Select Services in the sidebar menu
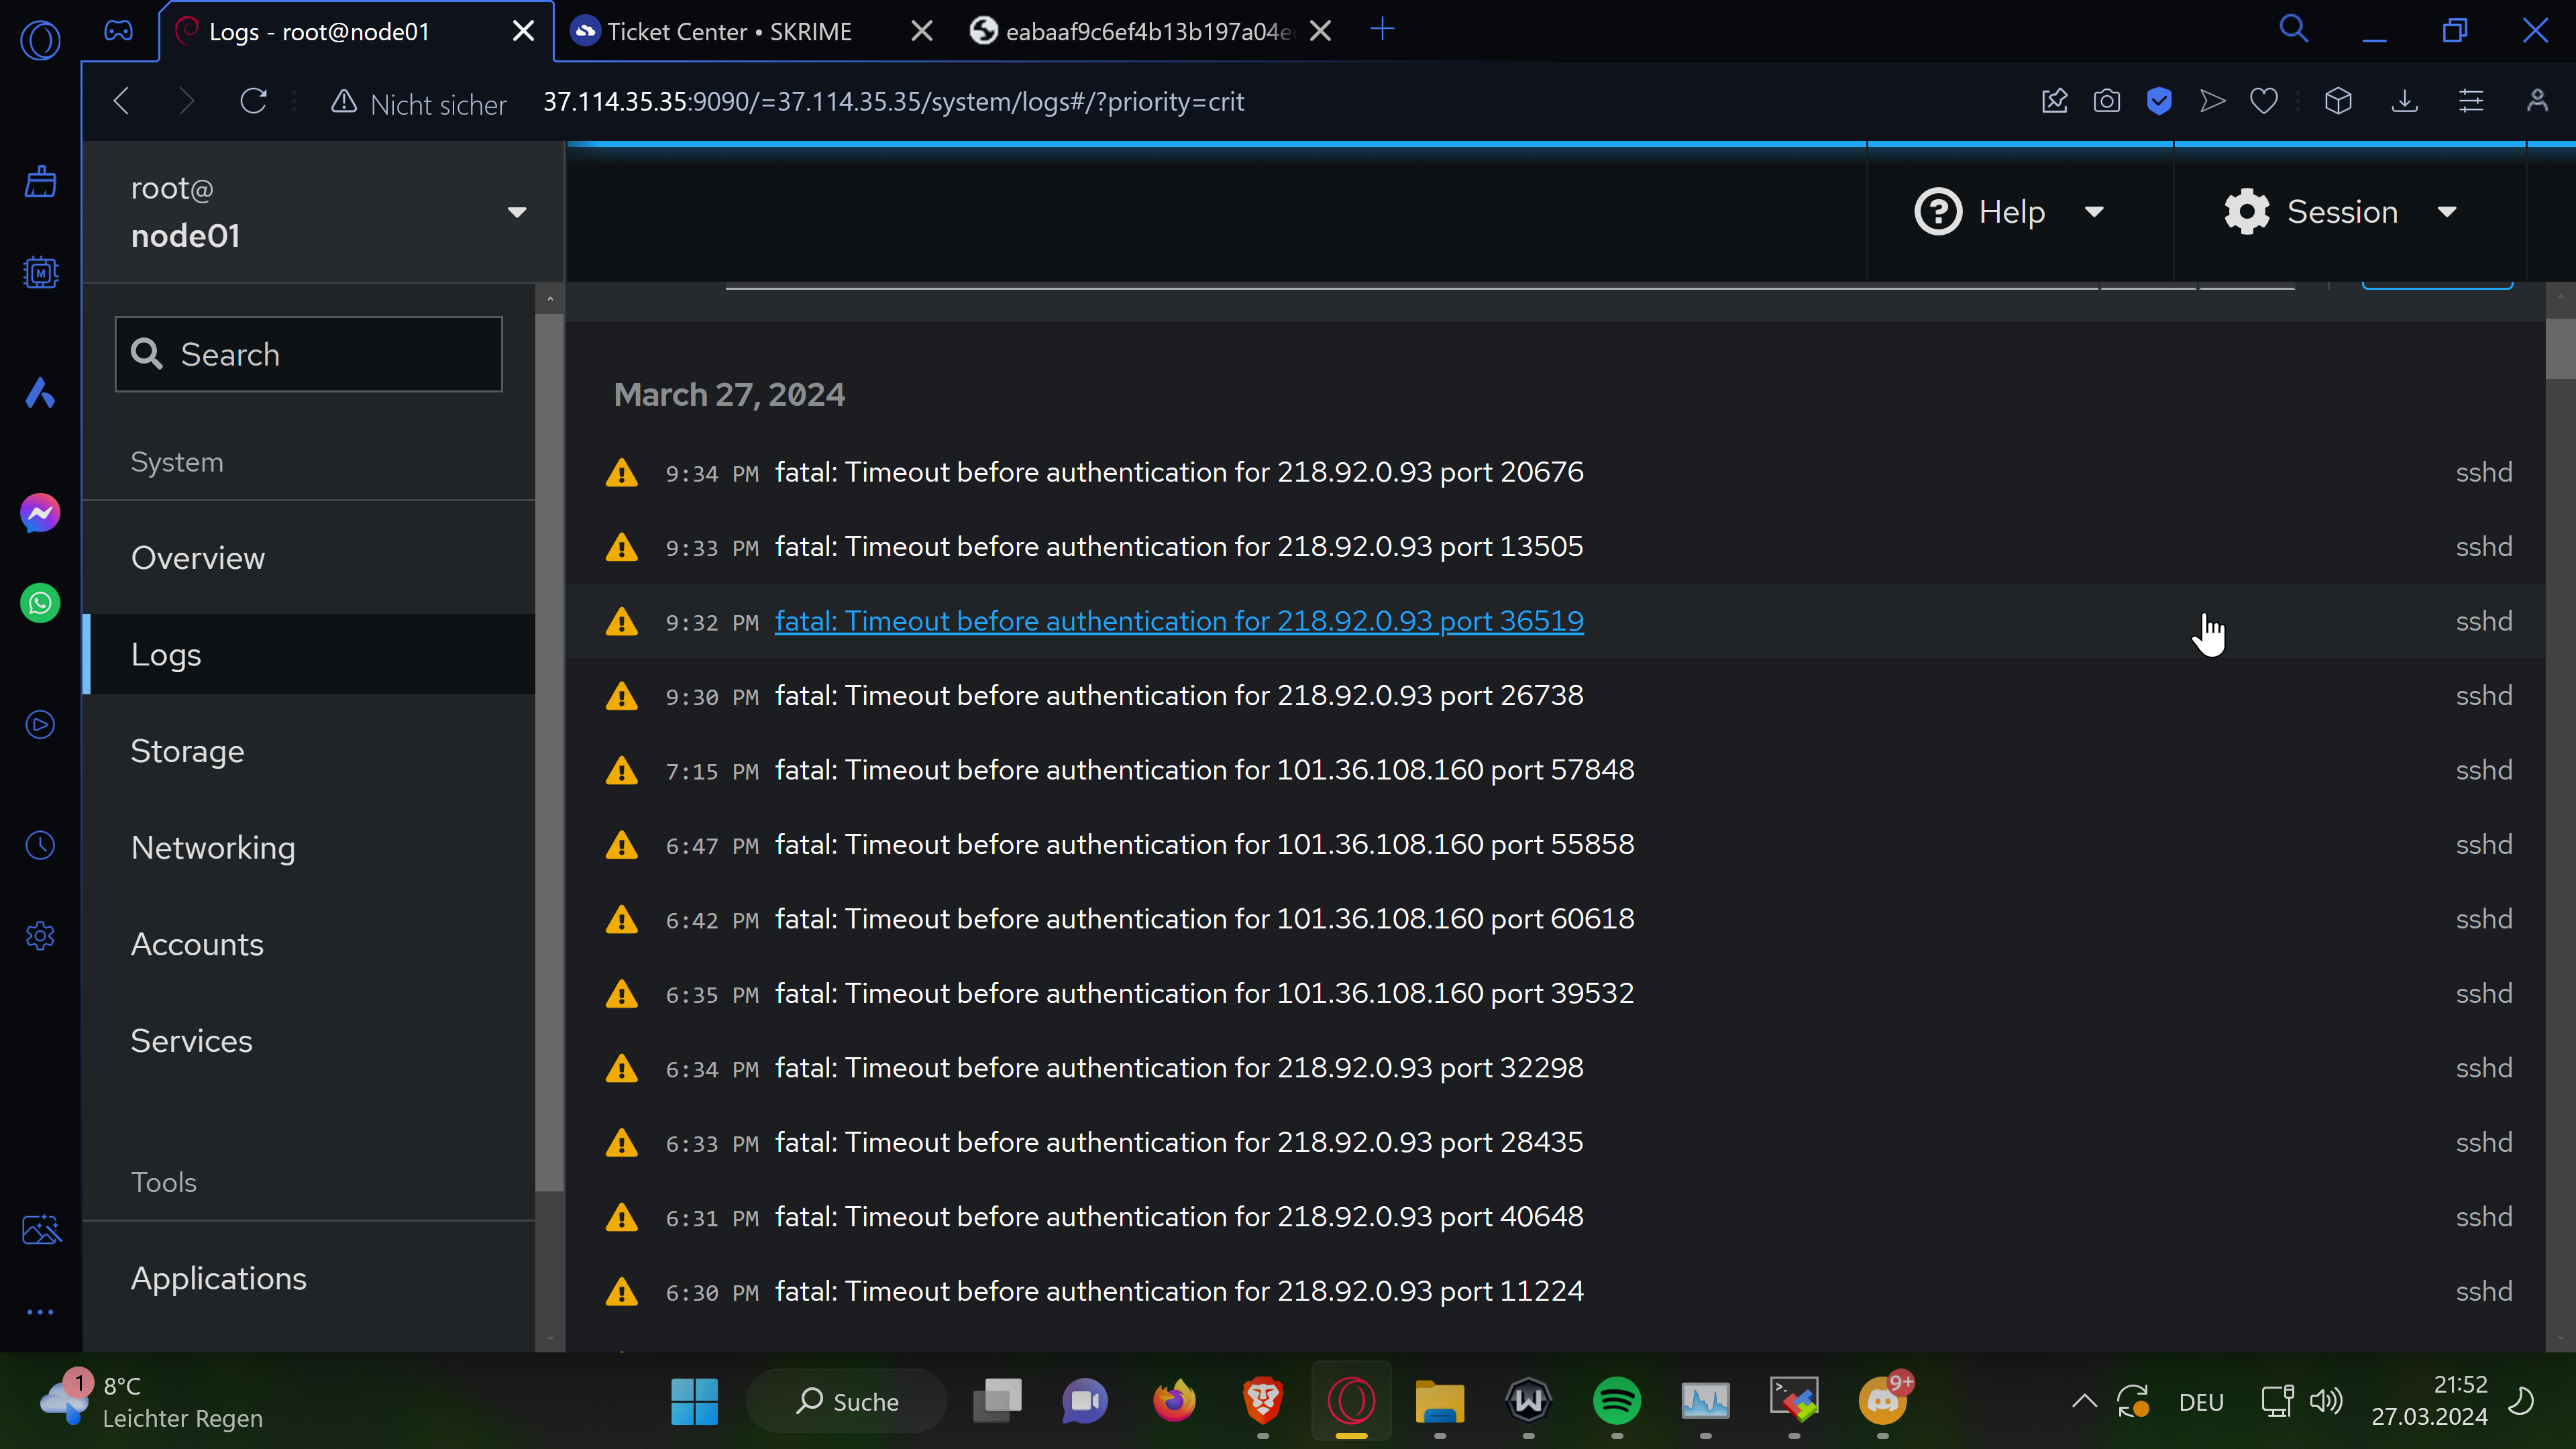 click(x=191, y=1041)
